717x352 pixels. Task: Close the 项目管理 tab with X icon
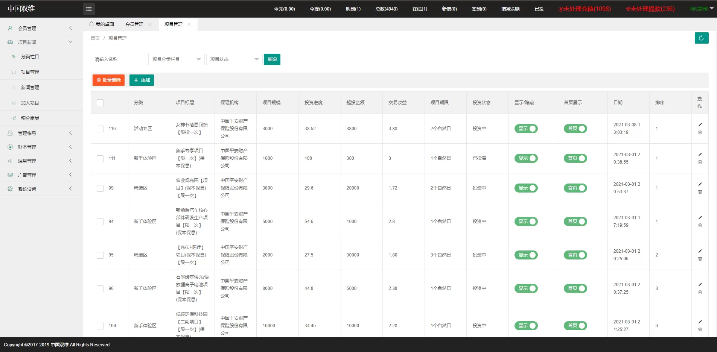pyautogui.click(x=189, y=24)
